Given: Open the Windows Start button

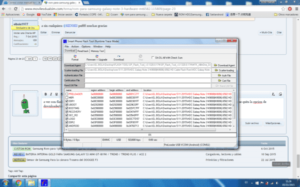Looking at the screenshot, I should pos(5,183).
